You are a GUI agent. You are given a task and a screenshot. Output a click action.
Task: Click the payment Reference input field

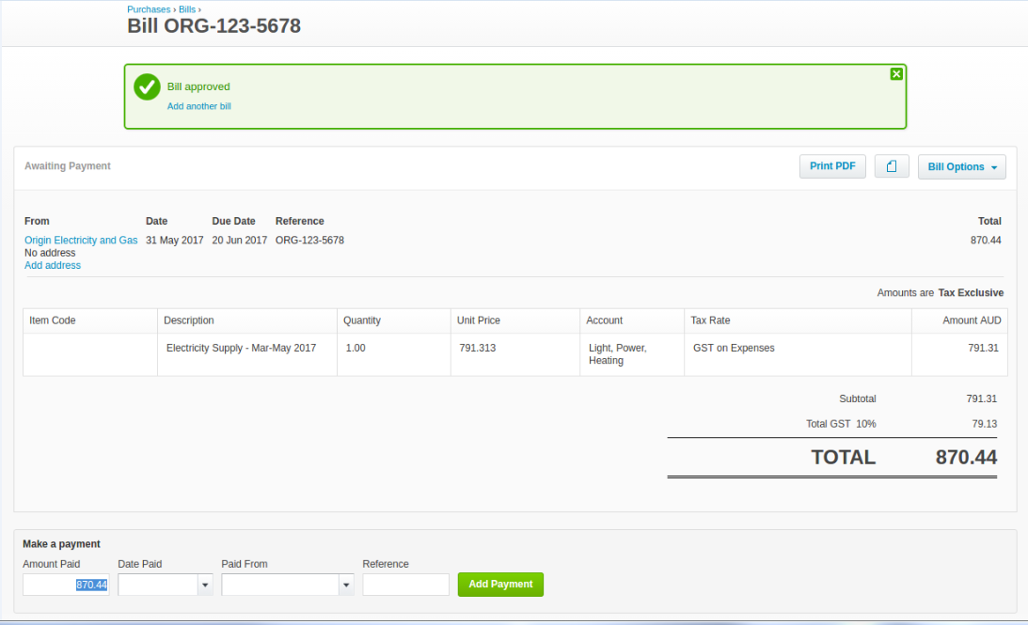click(405, 584)
